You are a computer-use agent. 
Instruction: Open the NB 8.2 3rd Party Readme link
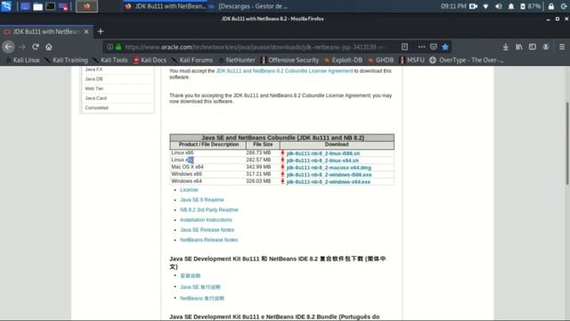click(209, 210)
